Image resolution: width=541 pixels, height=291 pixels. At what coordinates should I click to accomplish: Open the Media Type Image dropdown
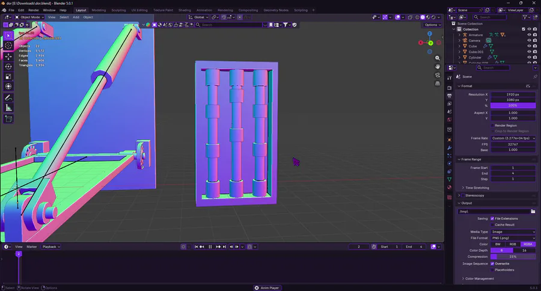pos(513,232)
